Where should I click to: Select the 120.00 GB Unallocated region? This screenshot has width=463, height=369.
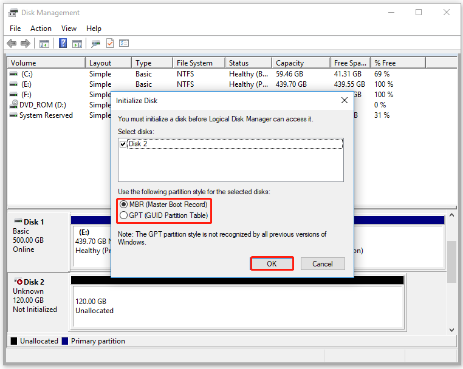click(238, 306)
